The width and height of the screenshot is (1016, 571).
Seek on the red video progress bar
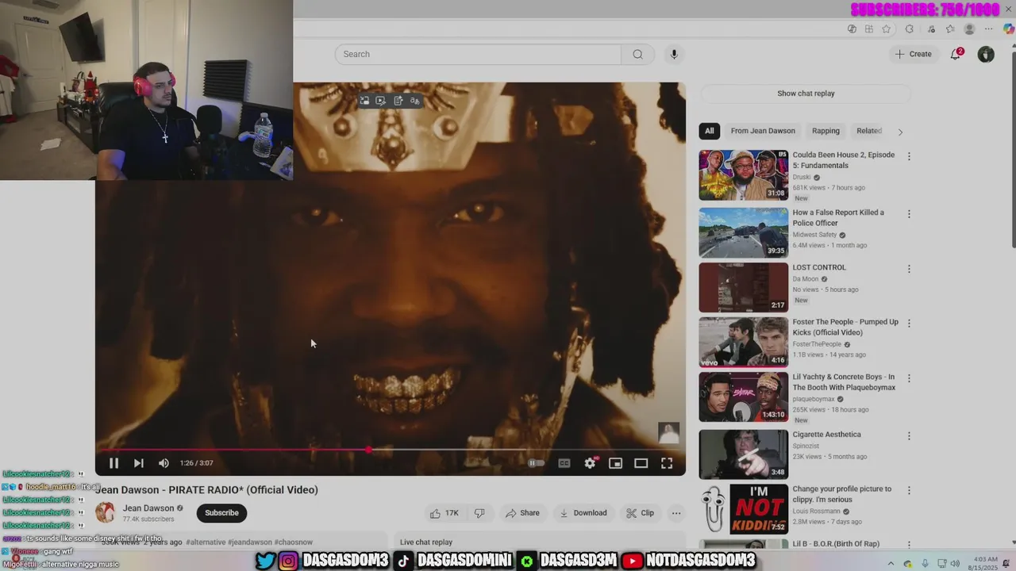391,450
